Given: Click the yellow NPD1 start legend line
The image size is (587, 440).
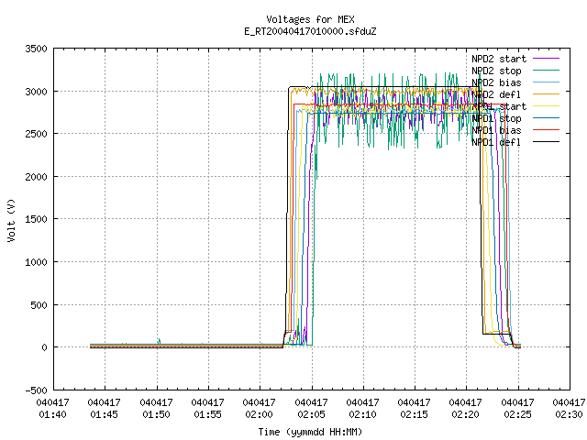Looking at the screenshot, I should (547, 106).
